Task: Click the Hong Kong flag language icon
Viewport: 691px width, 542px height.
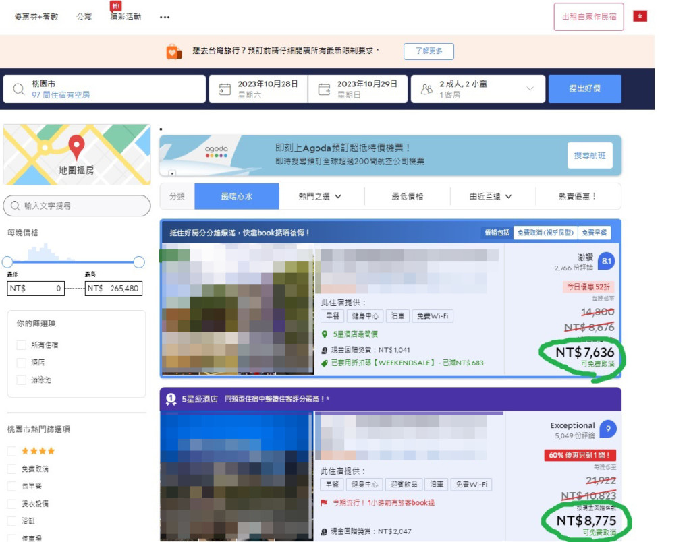Action: [x=640, y=16]
